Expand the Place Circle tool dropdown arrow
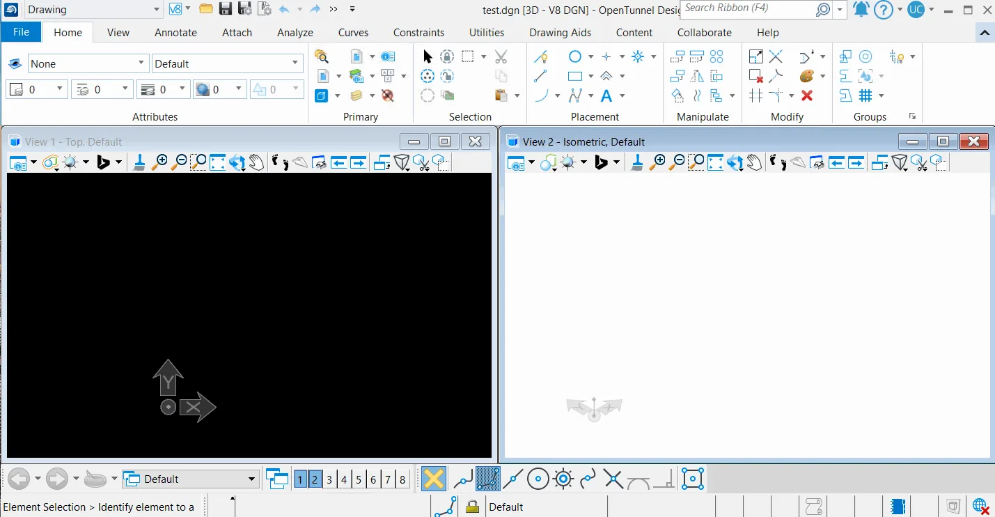This screenshot has width=995, height=517. point(590,56)
